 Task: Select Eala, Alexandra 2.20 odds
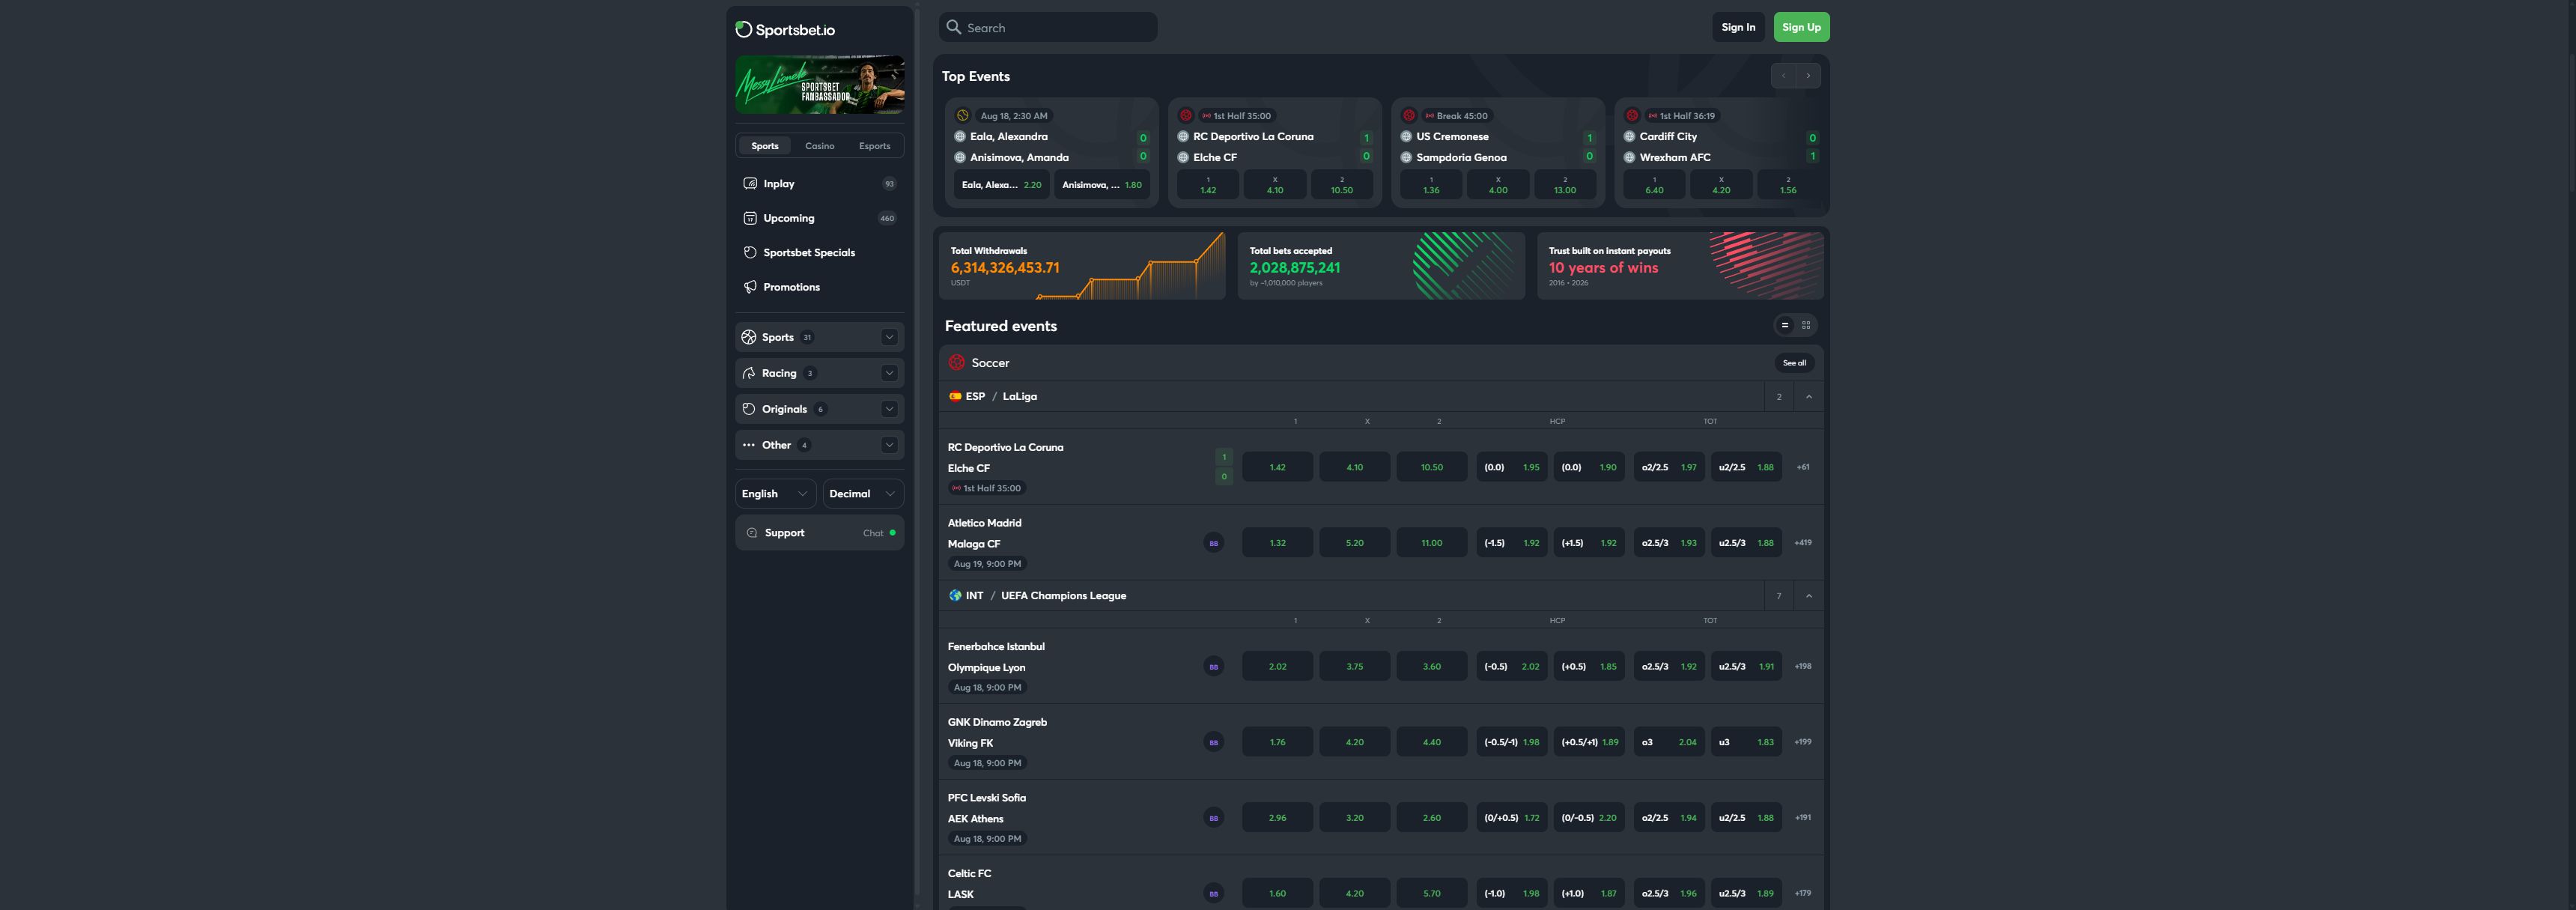tap(1001, 185)
